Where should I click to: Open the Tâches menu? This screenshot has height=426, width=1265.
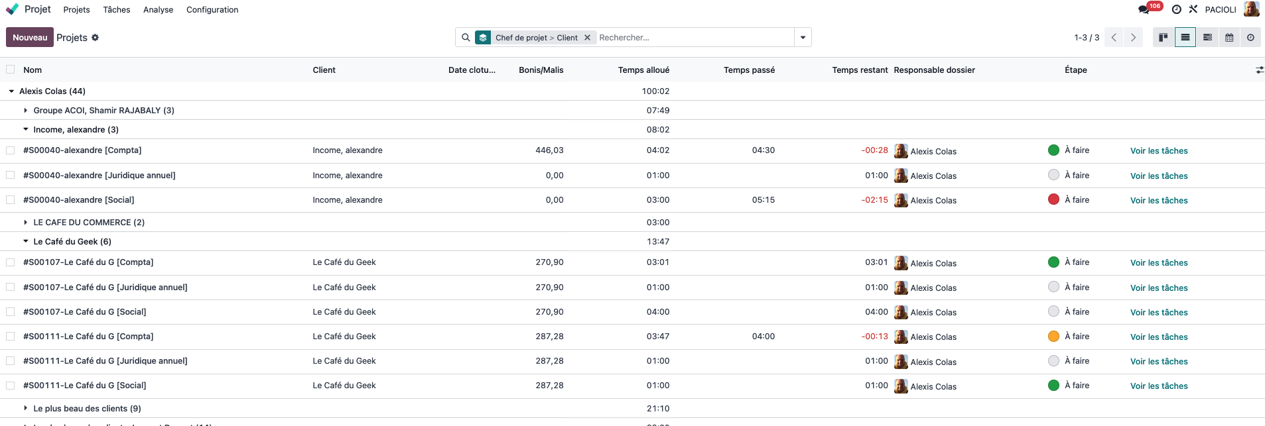point(116,10)
